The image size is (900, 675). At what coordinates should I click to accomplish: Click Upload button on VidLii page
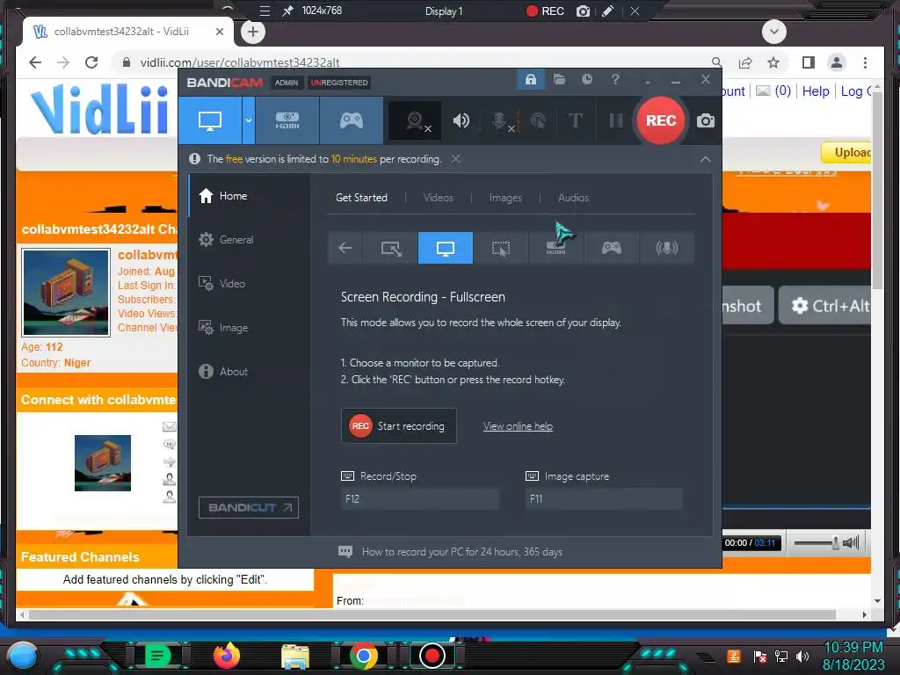point(847,153)
